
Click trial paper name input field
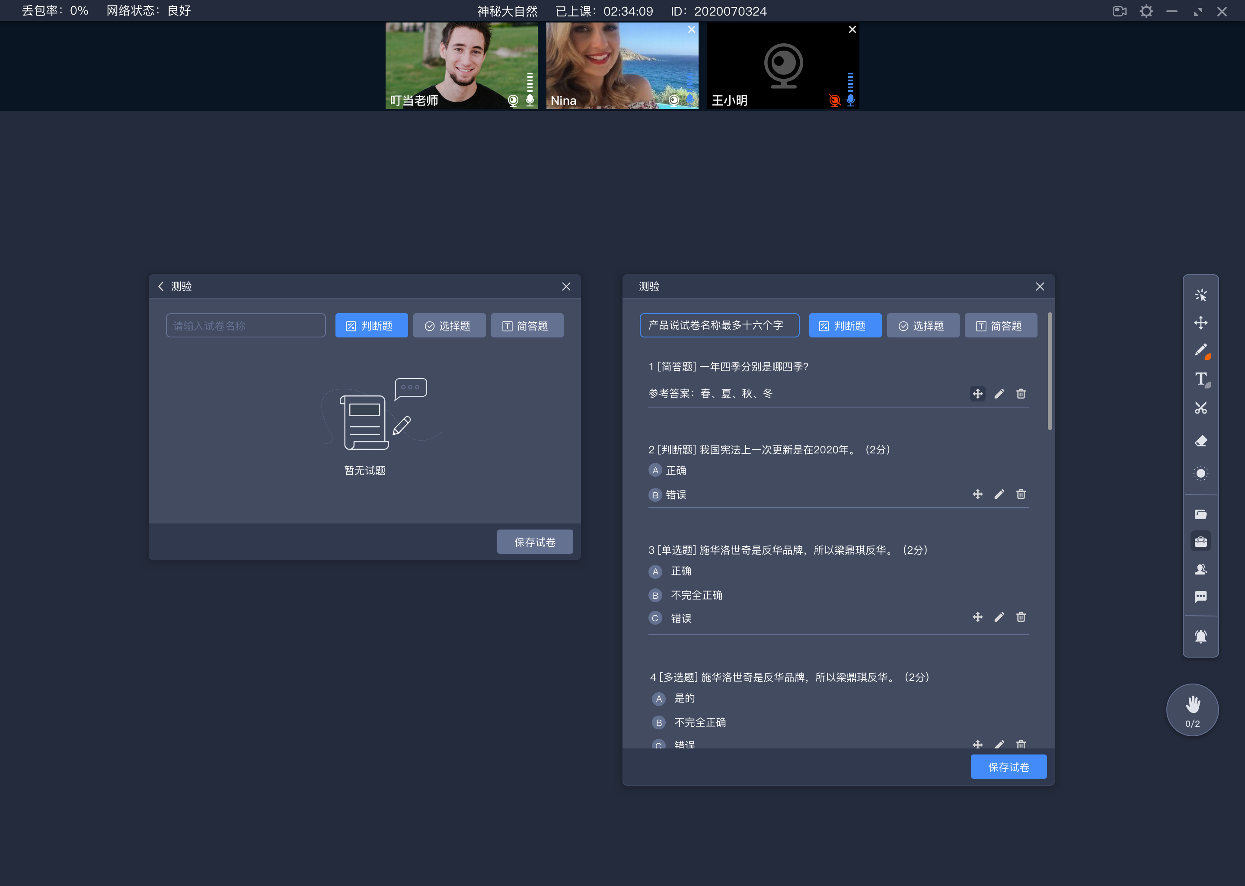pos(243,325)
